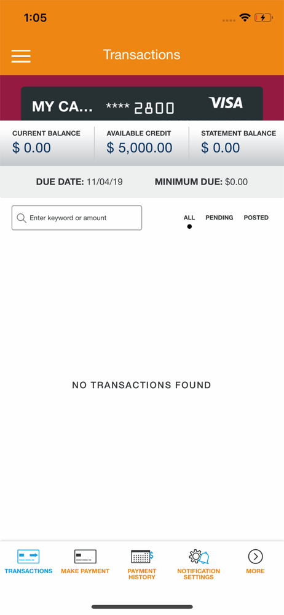Select the MY CA... card ending 2800
This screenshot has height=615, width=284.
pos(141,103)
